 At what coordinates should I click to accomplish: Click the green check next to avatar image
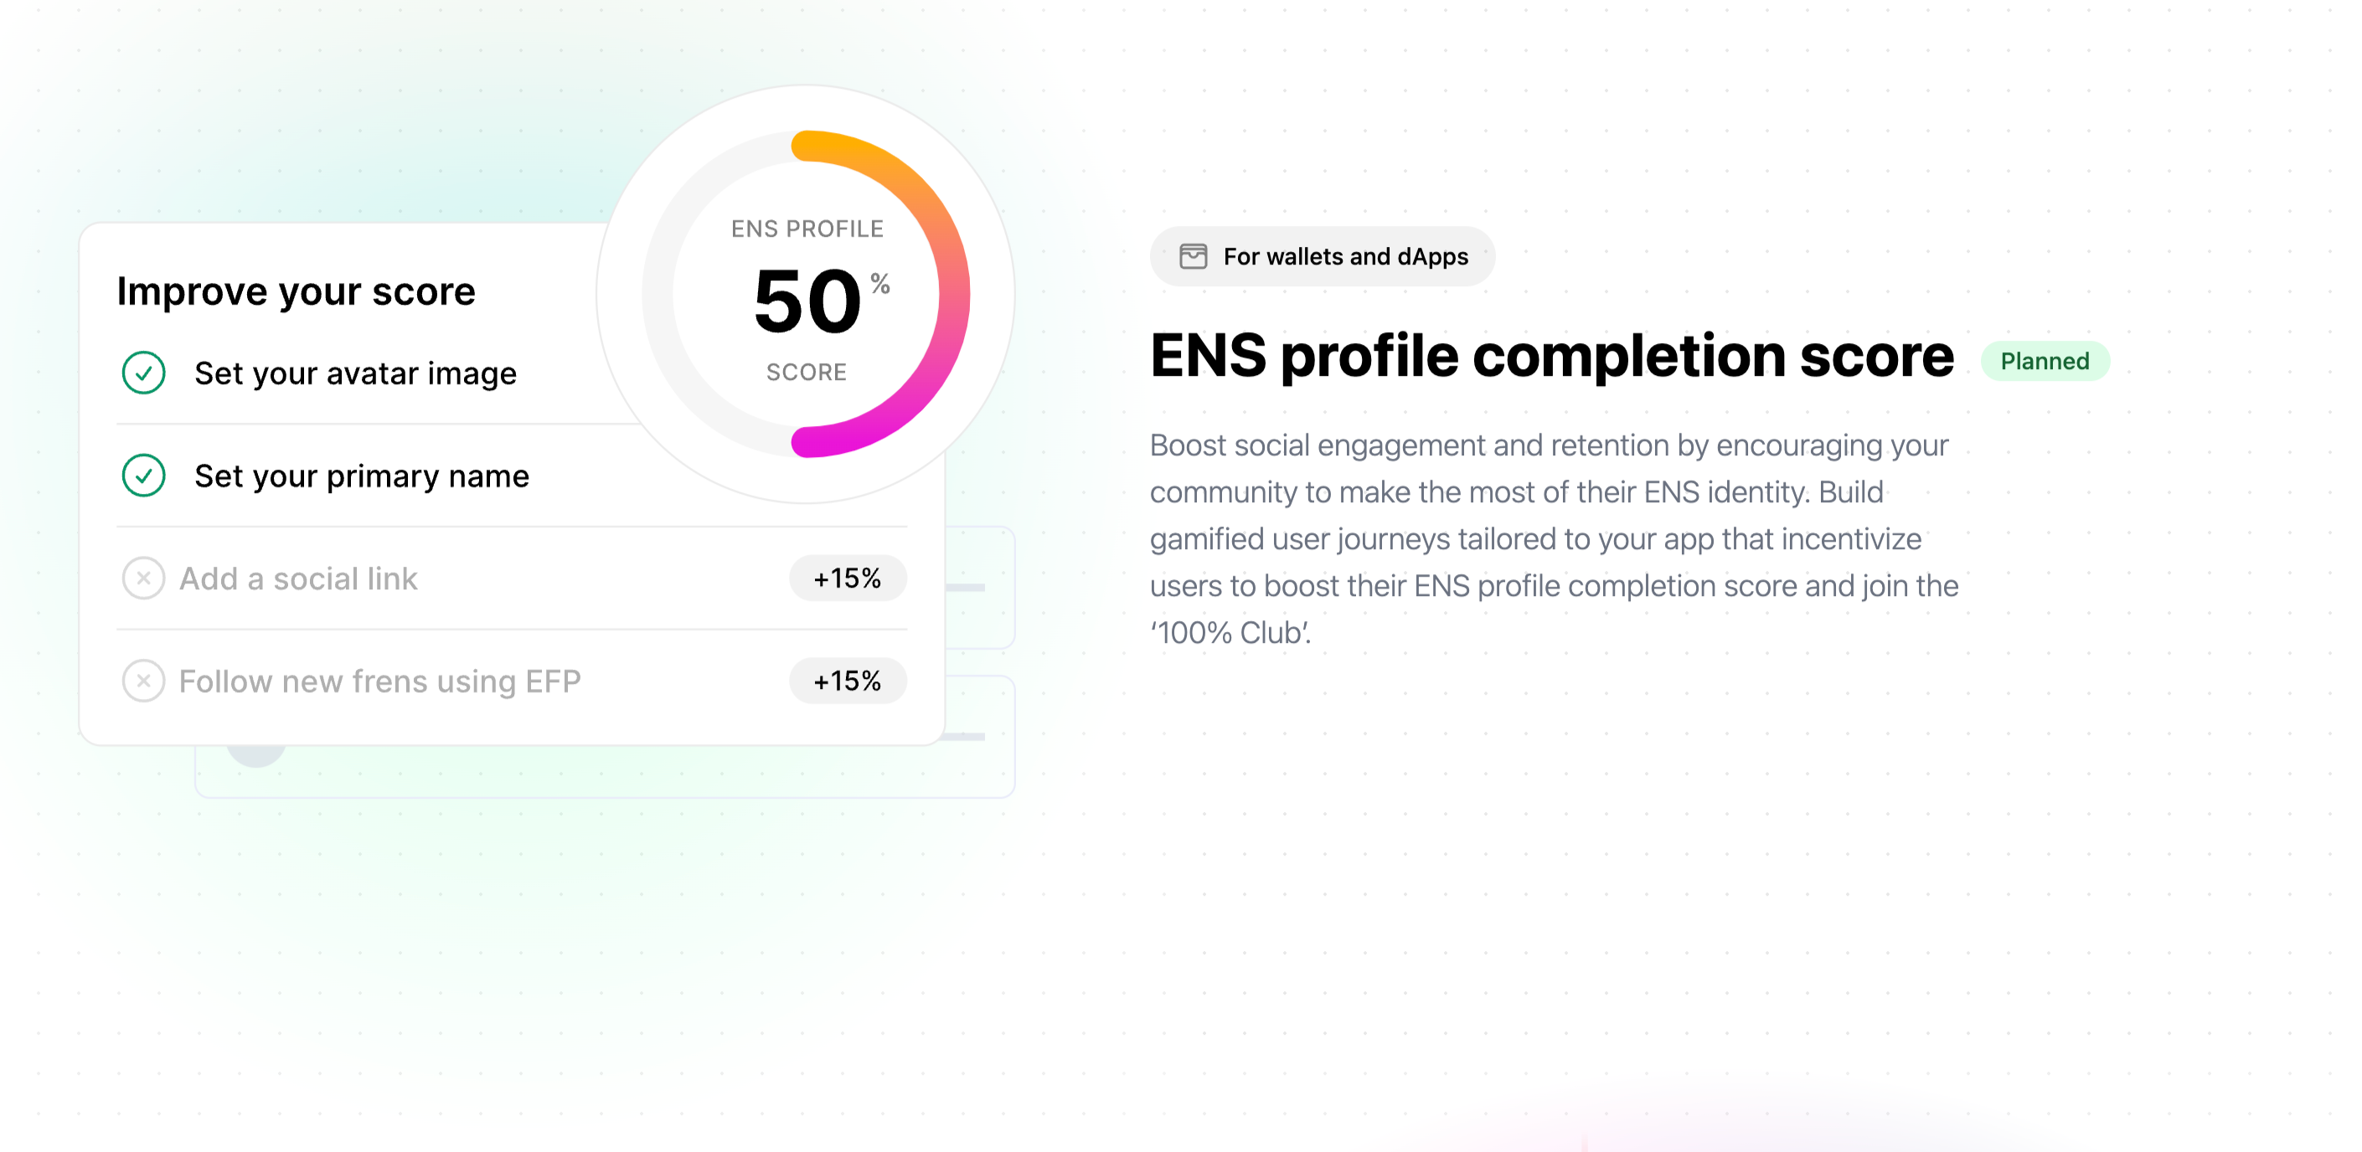pos(143,373)
